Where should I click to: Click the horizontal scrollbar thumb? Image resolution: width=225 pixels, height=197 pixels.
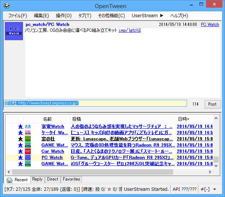click(92, 172)
